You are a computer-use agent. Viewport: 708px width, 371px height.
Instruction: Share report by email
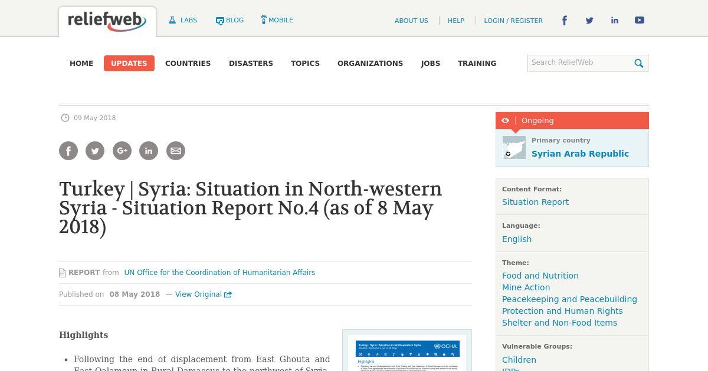(x=176, y=151)
